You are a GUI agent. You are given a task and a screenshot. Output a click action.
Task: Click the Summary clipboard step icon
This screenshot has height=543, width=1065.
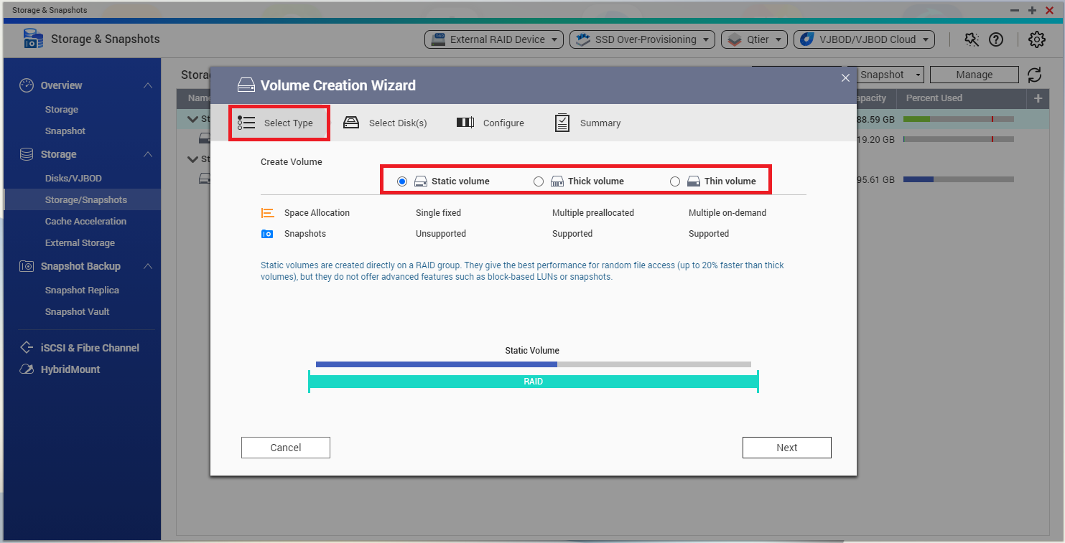coord(562,123)
